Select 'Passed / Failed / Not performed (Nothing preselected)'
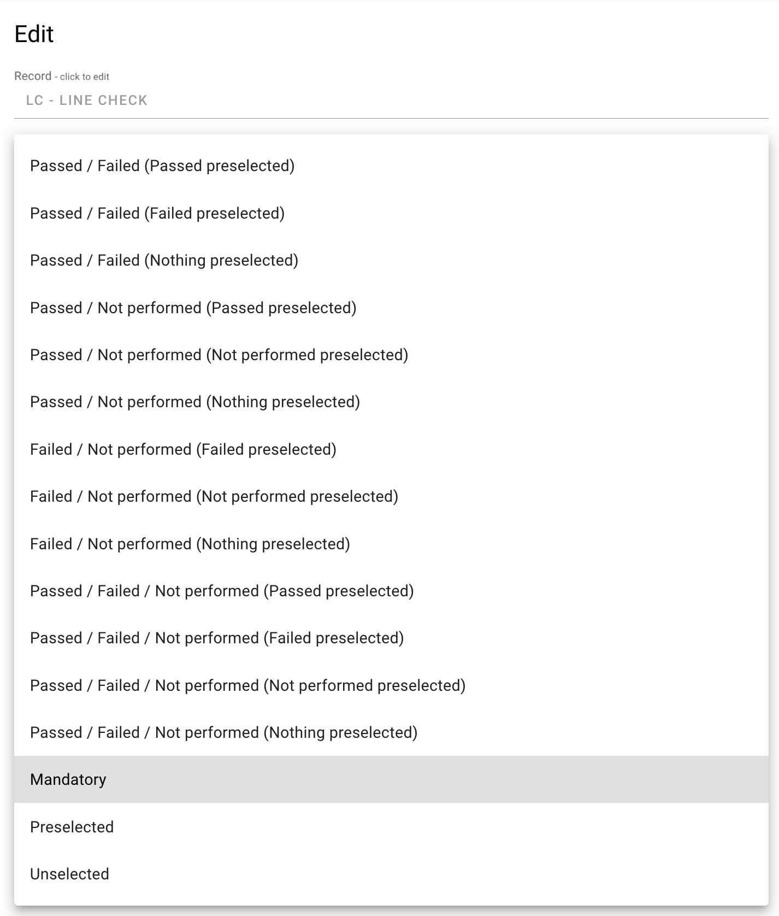Image resolution: width=779 pixels, height=916 pixels. 223,733
